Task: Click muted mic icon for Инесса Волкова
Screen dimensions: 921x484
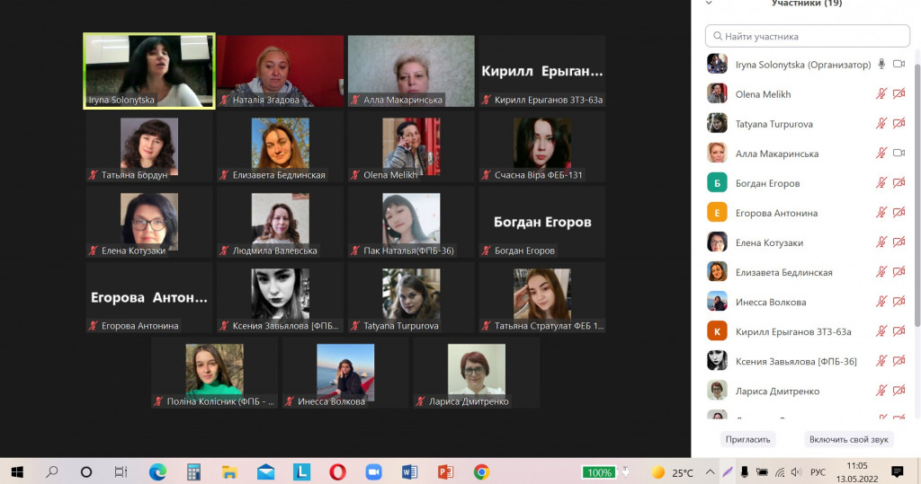Action: [881, 302]
